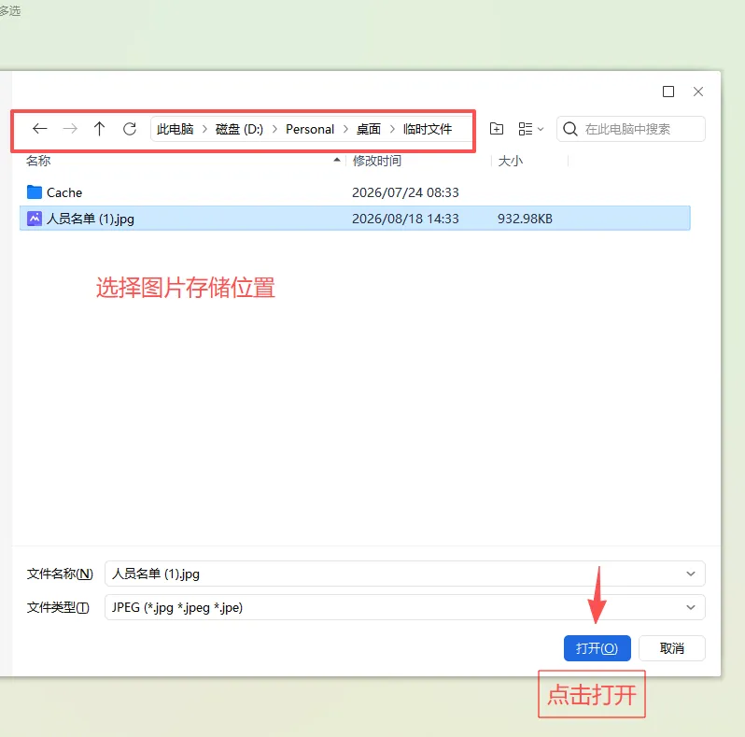Click the search magnifier icon

[x=570, y=129]
